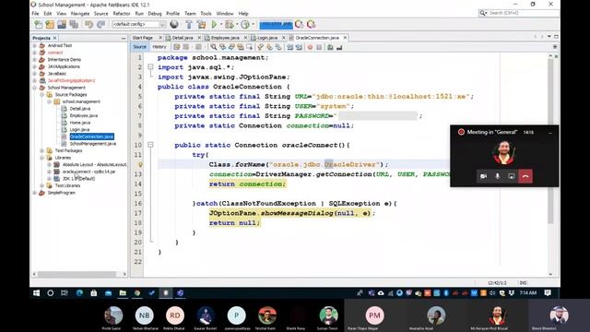Click the Clean and Build icon
Image resolution: width=590 pixels, height=332 pixels.
(201, 25)
